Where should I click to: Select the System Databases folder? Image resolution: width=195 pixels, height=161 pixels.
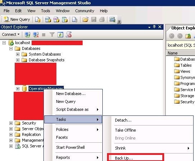point(45,54)
